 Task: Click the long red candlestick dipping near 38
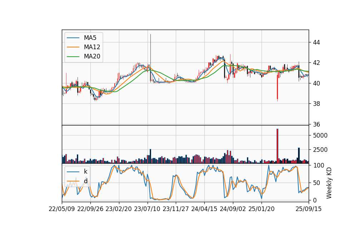click(277, 87)
